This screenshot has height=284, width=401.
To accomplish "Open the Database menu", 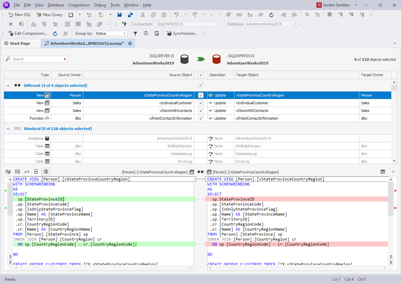I will [x=56, y=5].
